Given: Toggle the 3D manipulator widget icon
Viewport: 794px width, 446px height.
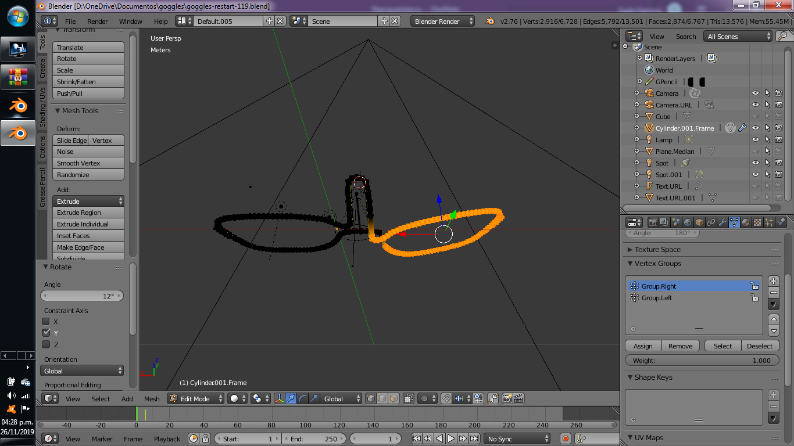Looking at the screenshot, I should pos(280,398).
